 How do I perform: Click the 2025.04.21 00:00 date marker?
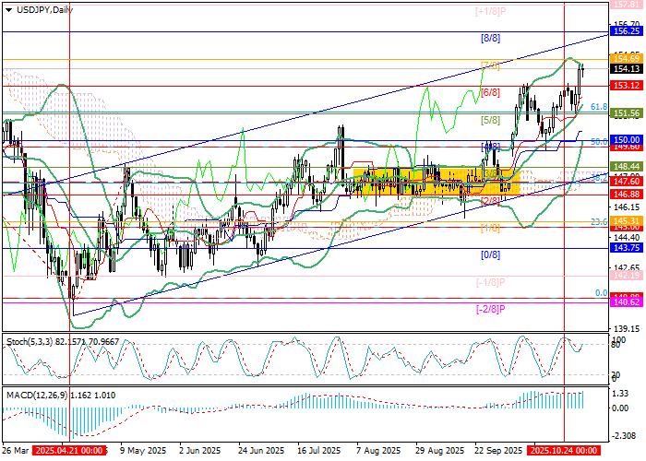(x=70, y=451)
